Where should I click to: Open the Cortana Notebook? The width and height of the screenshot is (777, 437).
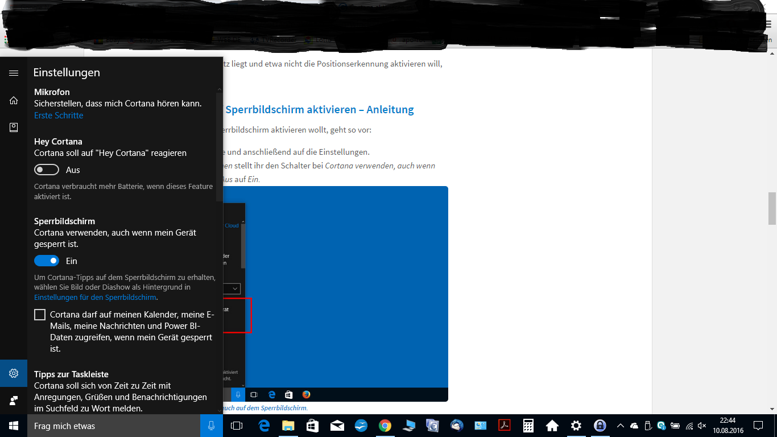[14, 127]
